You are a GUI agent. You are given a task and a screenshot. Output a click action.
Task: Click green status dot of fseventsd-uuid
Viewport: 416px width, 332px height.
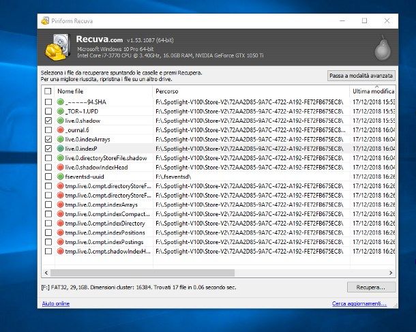click(61, 177)
